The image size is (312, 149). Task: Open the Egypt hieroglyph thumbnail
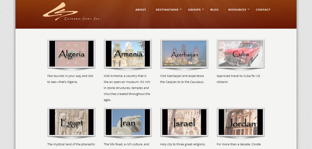point(71,122)
